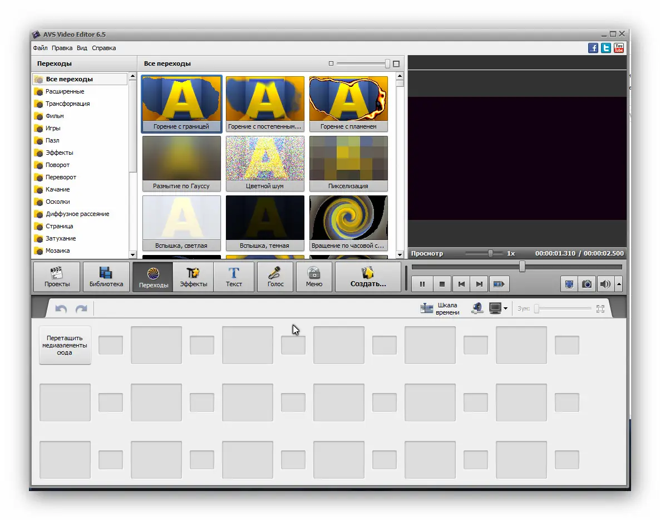The height and width of the screenshot is (520, 660).
Task: Open the Эффекты effects panel
Action: [x=194, y=277]
